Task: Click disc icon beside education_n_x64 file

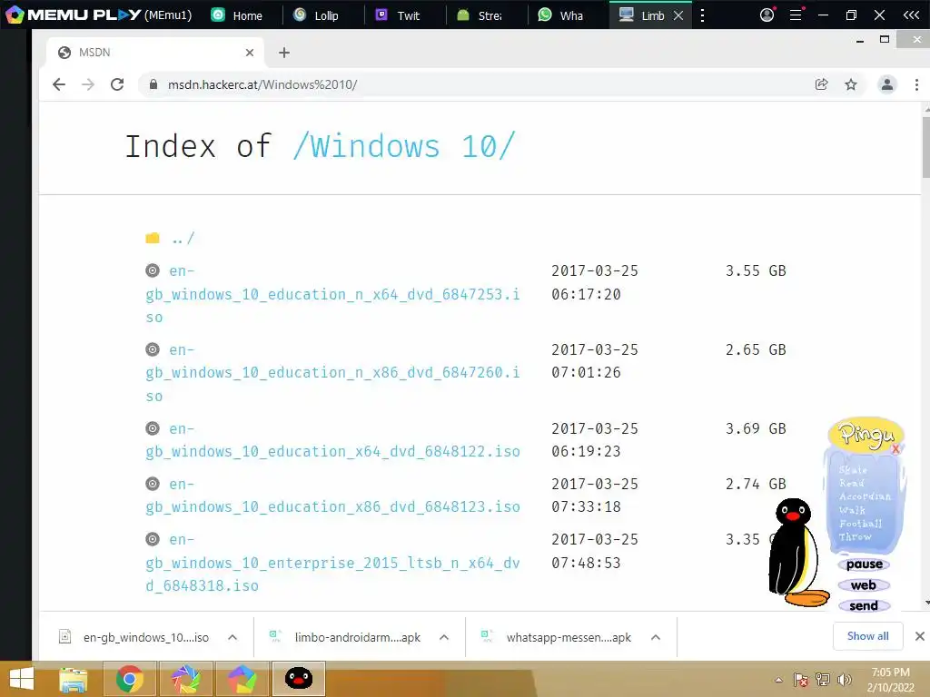Action: click(153, 270)
